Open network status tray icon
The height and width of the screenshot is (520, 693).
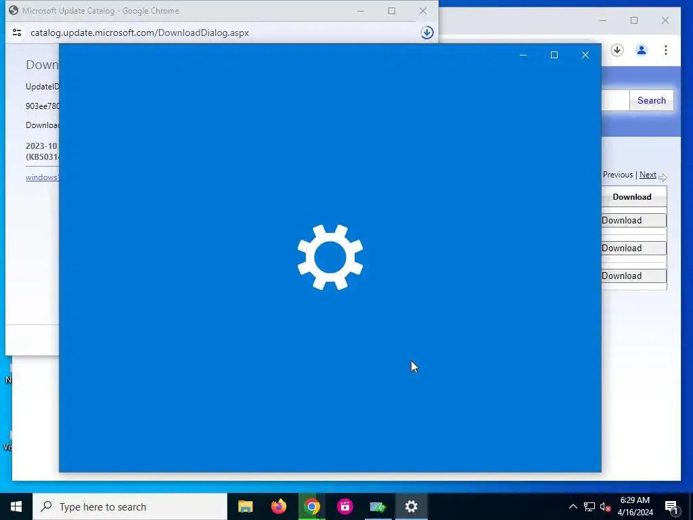(589, 506)
